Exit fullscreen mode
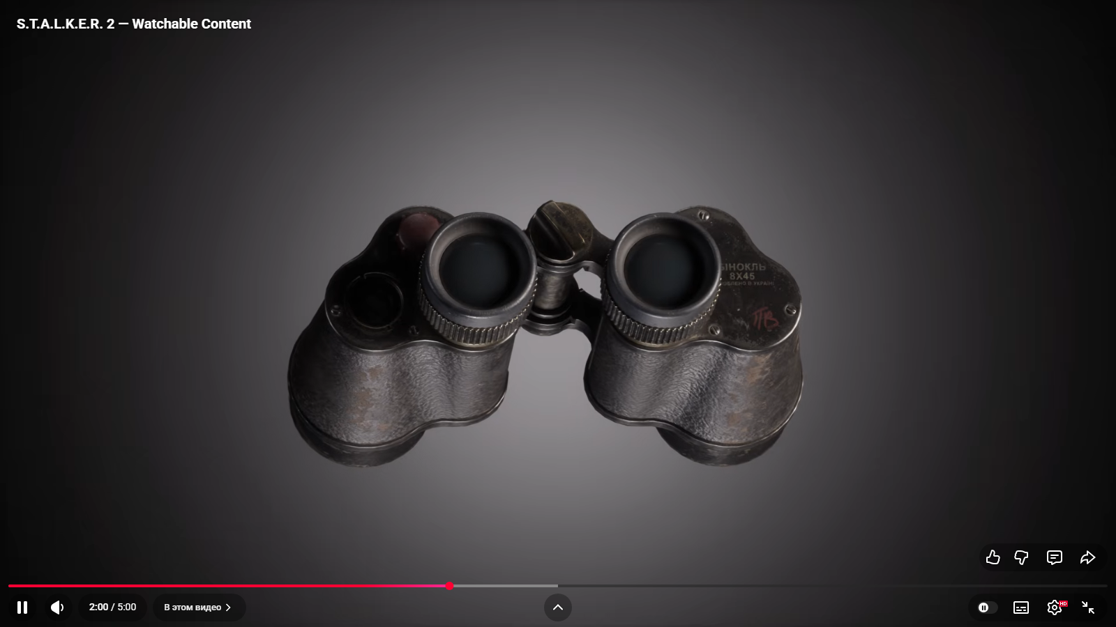Viewport: 1116px width, 627px height. tap(1088, 607)
